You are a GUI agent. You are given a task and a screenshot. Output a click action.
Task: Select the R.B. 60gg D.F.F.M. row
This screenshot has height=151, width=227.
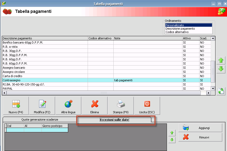coord(106,63)
